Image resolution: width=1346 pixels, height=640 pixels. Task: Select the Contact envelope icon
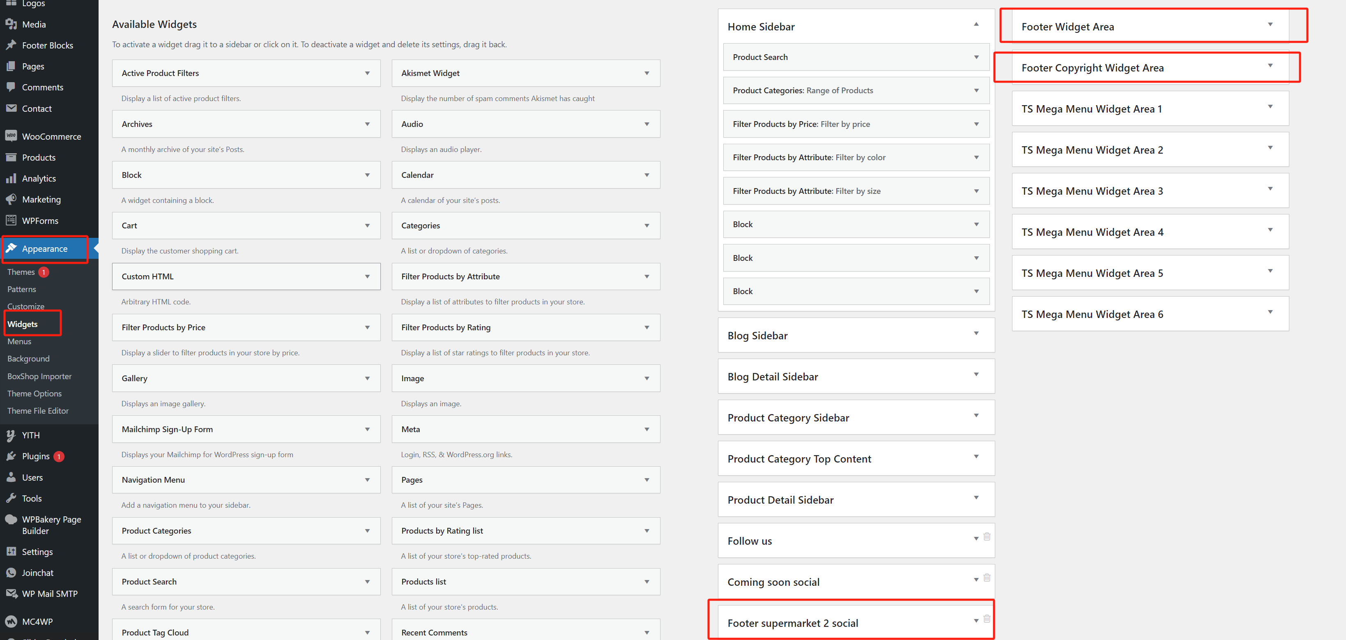[11, 108]
